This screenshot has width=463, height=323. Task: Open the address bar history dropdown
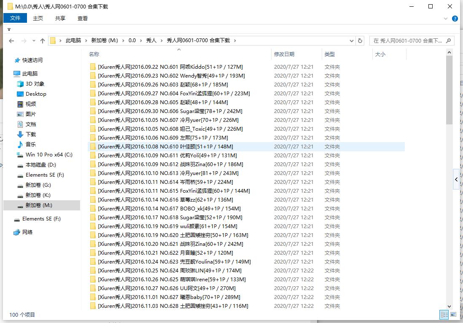(352, 41)
